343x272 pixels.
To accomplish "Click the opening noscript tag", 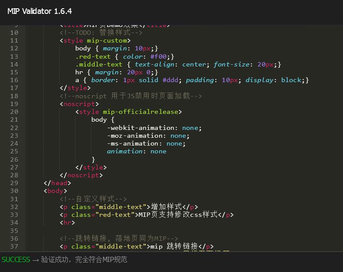I will 79,104.
